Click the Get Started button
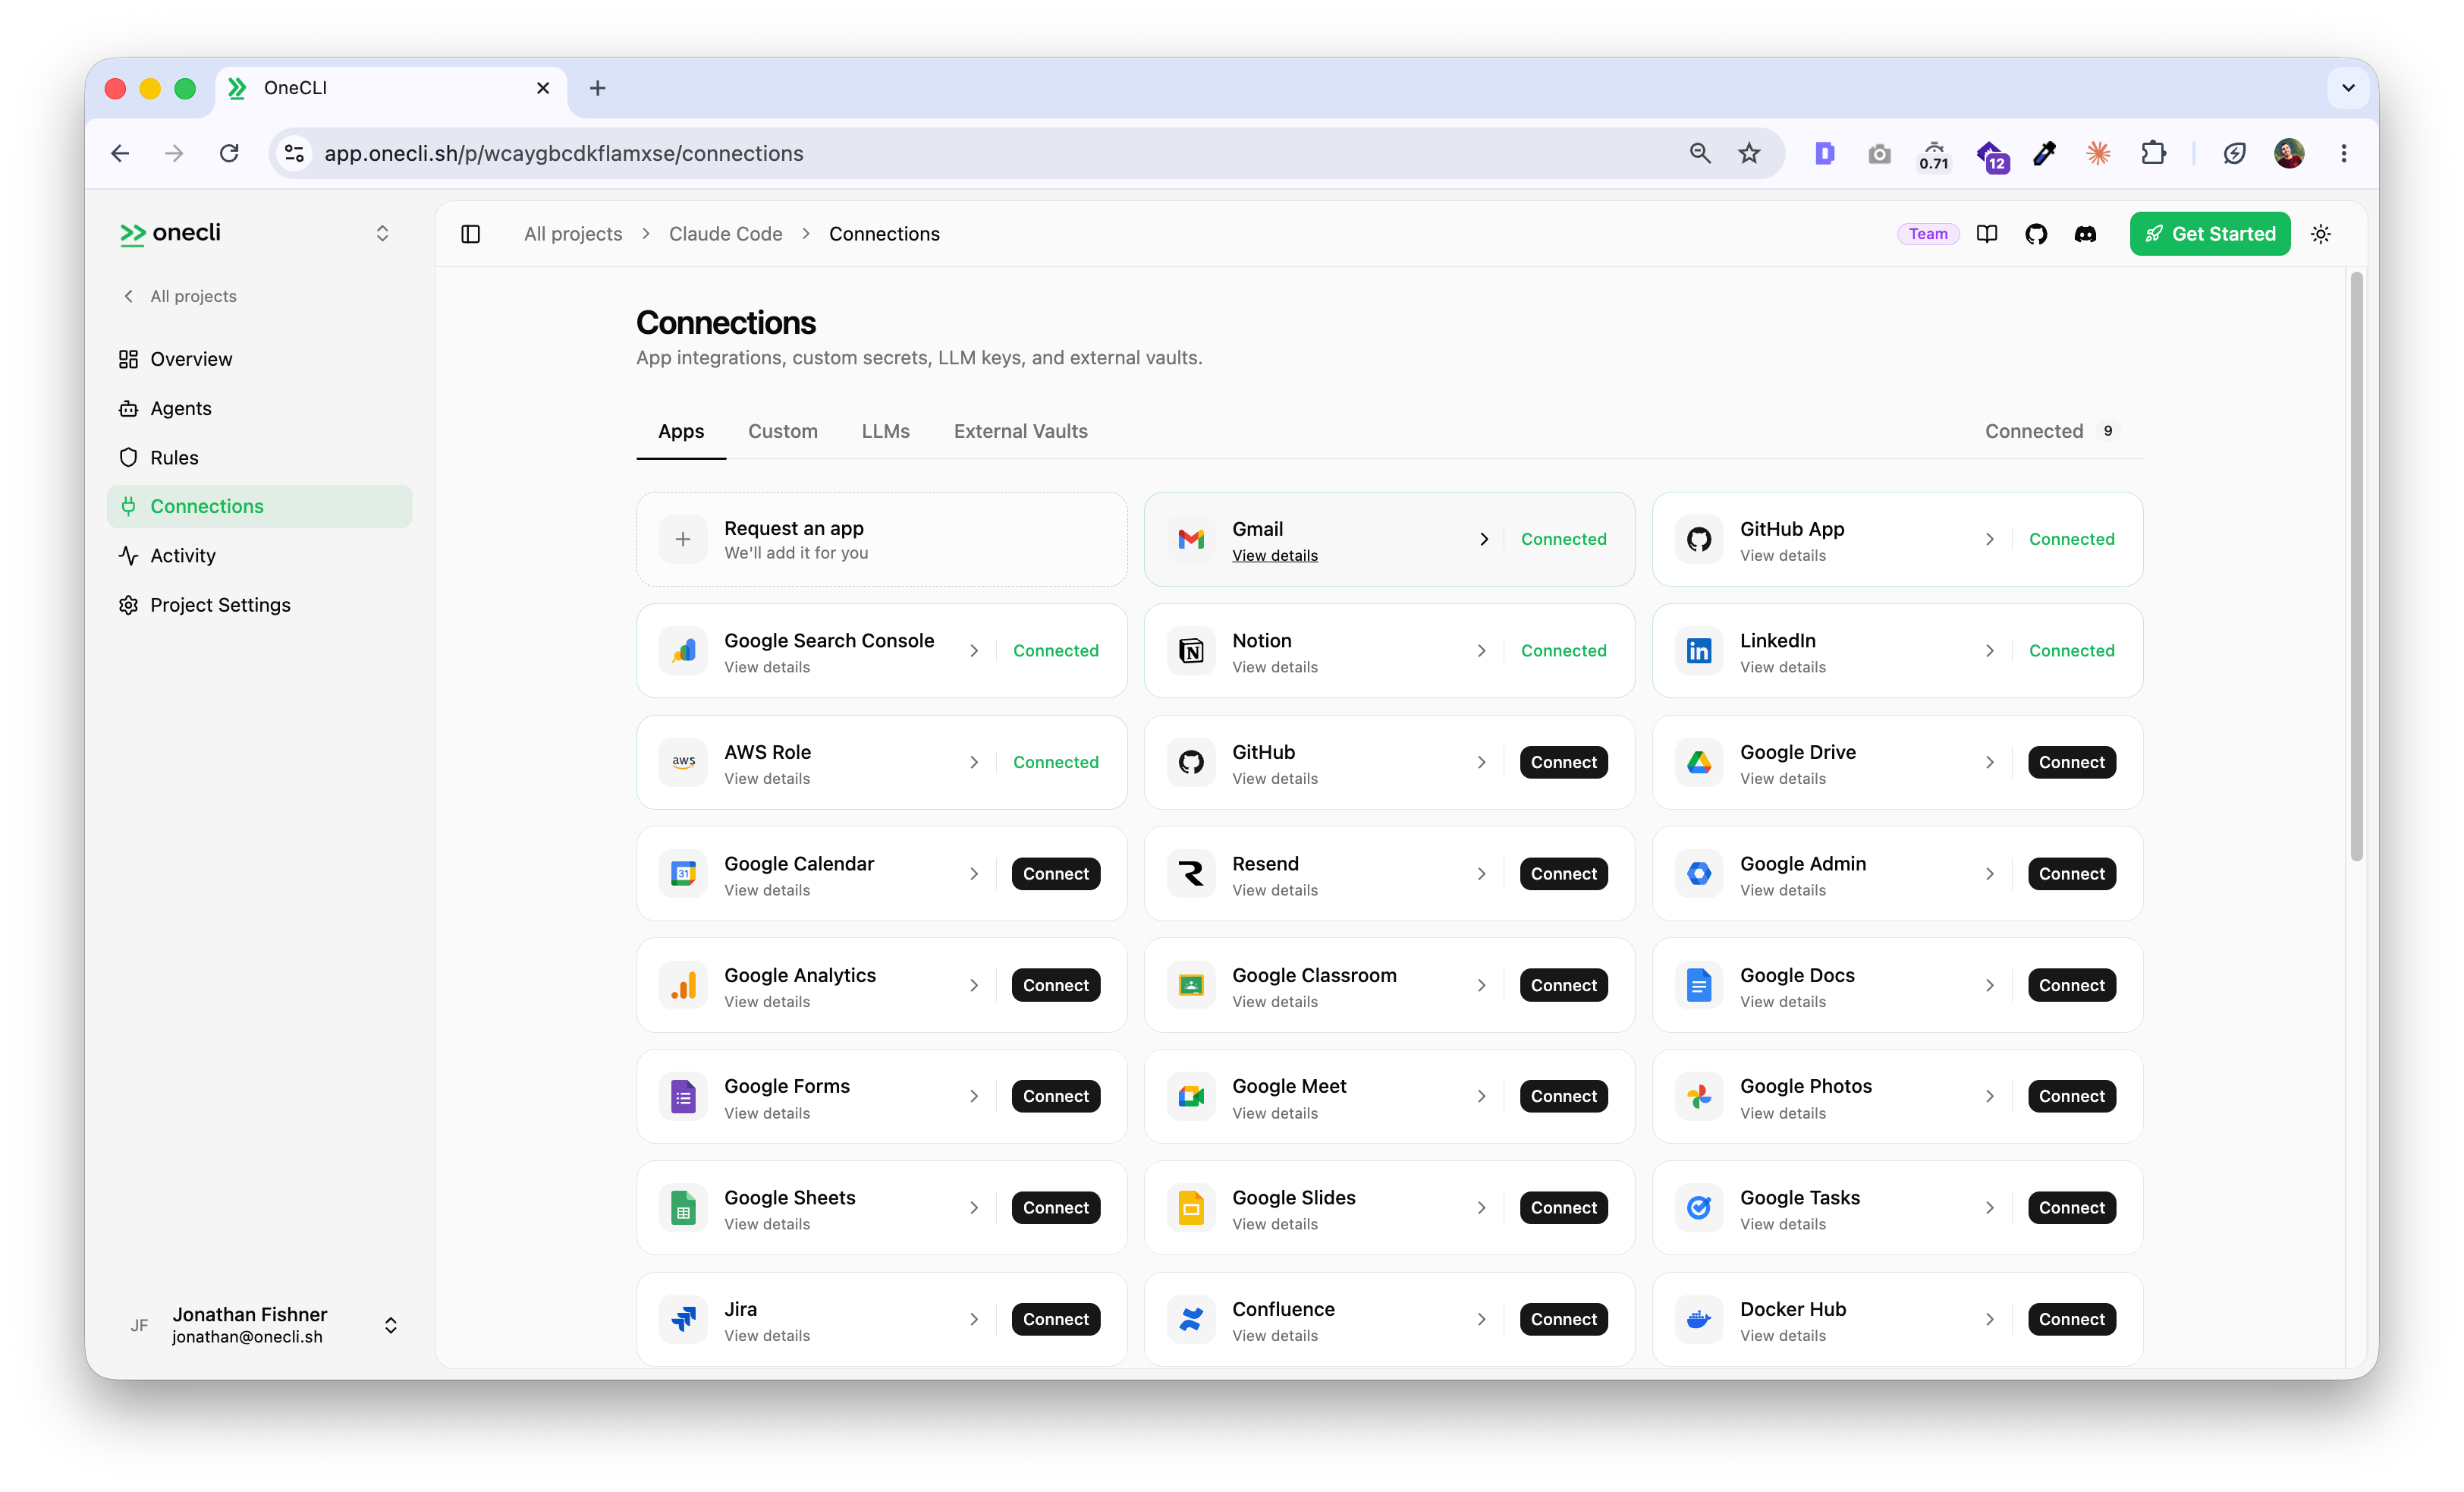The image size is (2464, 1492). [x=2210, y=235]
